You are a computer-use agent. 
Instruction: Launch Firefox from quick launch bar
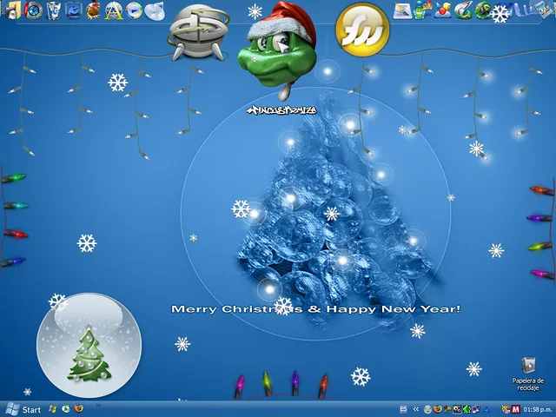click(78, 408)
